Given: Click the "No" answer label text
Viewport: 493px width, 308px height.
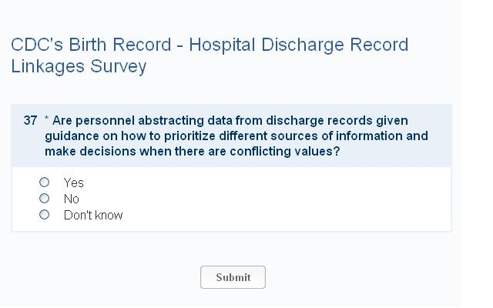Looking at the screenshot, I should pos(72,199).
